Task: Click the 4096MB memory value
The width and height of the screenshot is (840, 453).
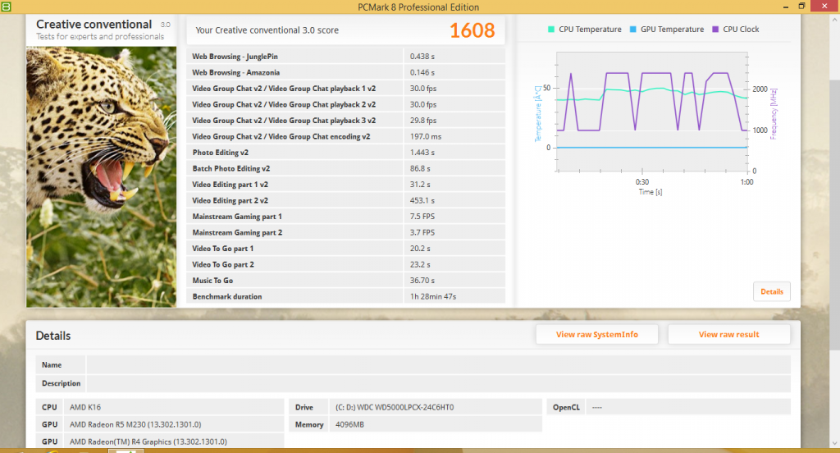Action: [x=349, y=424]
